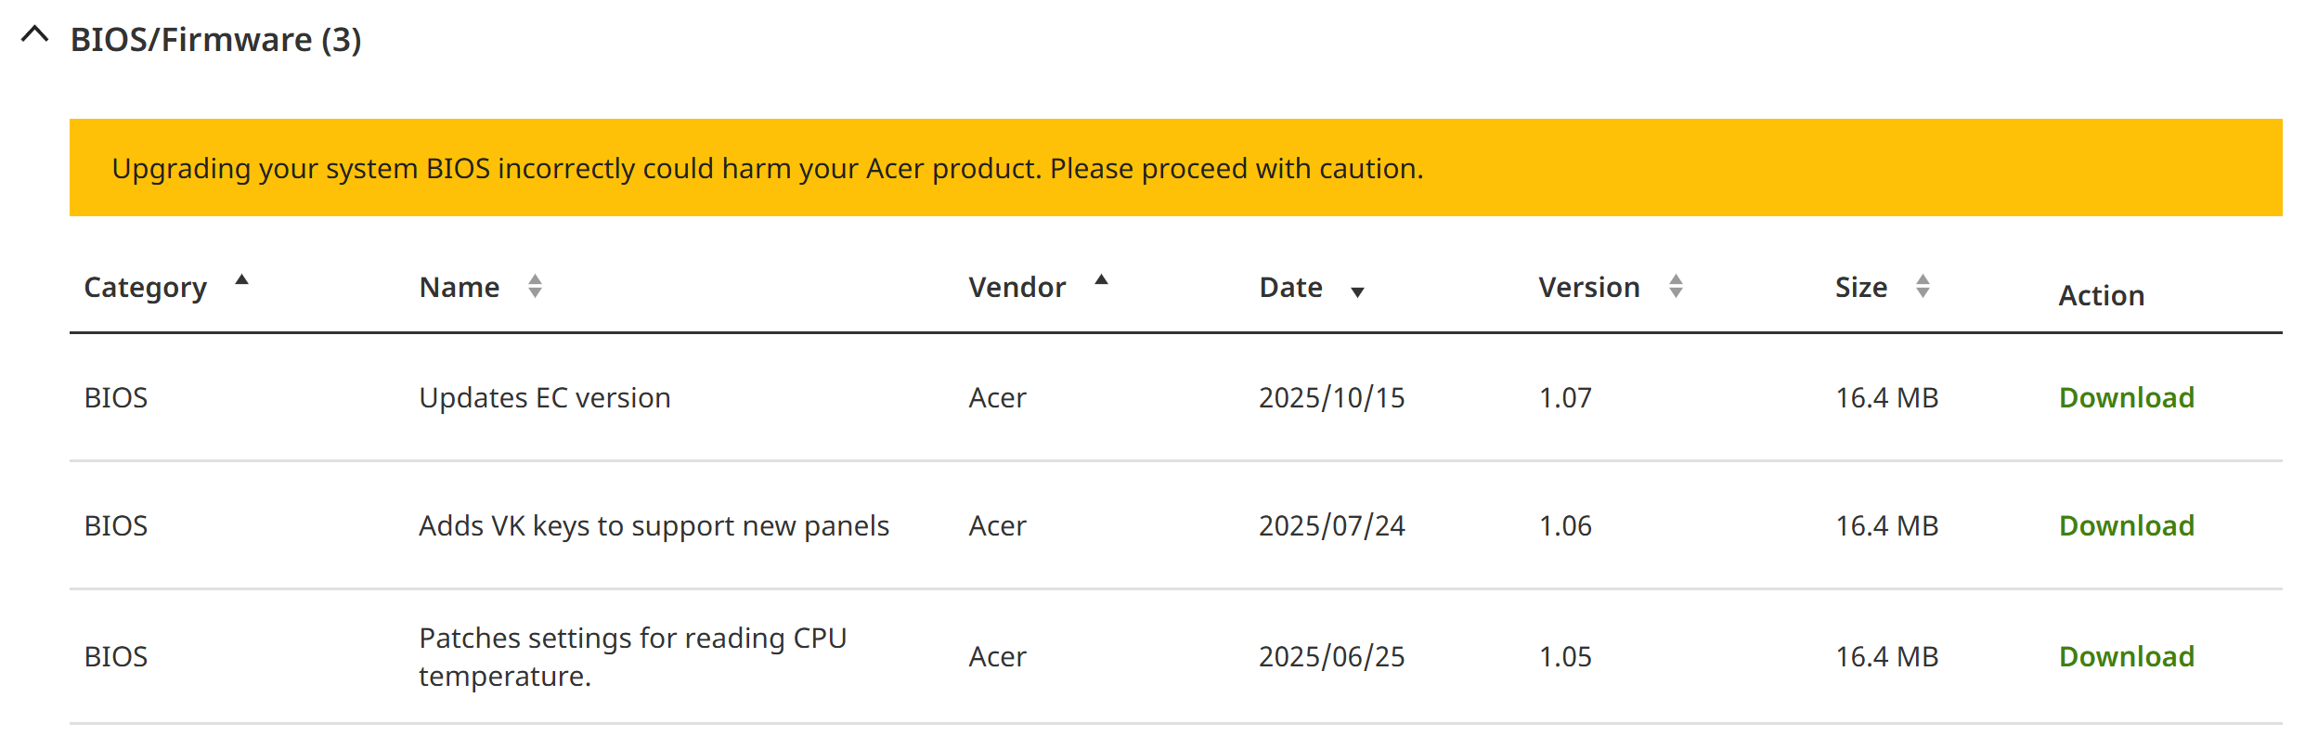Select the Adds VK keys row name
Screen dimensions: 2318x736
[654, 526]
